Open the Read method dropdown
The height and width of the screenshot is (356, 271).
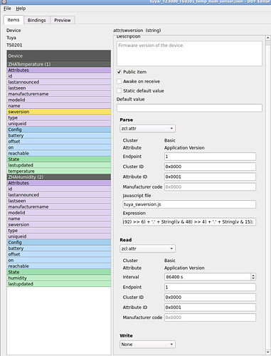tap(147, 248)
